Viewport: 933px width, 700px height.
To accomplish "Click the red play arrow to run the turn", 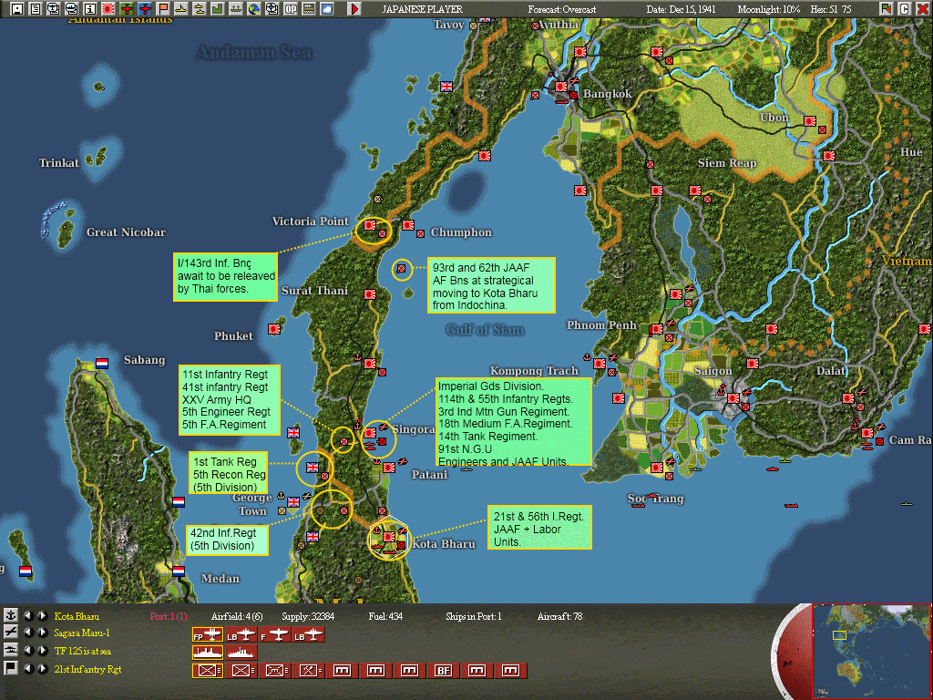I will point(354,8).
